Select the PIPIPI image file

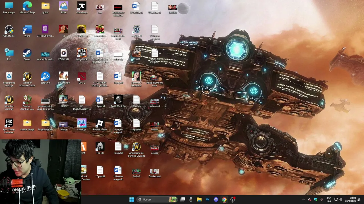63,101
